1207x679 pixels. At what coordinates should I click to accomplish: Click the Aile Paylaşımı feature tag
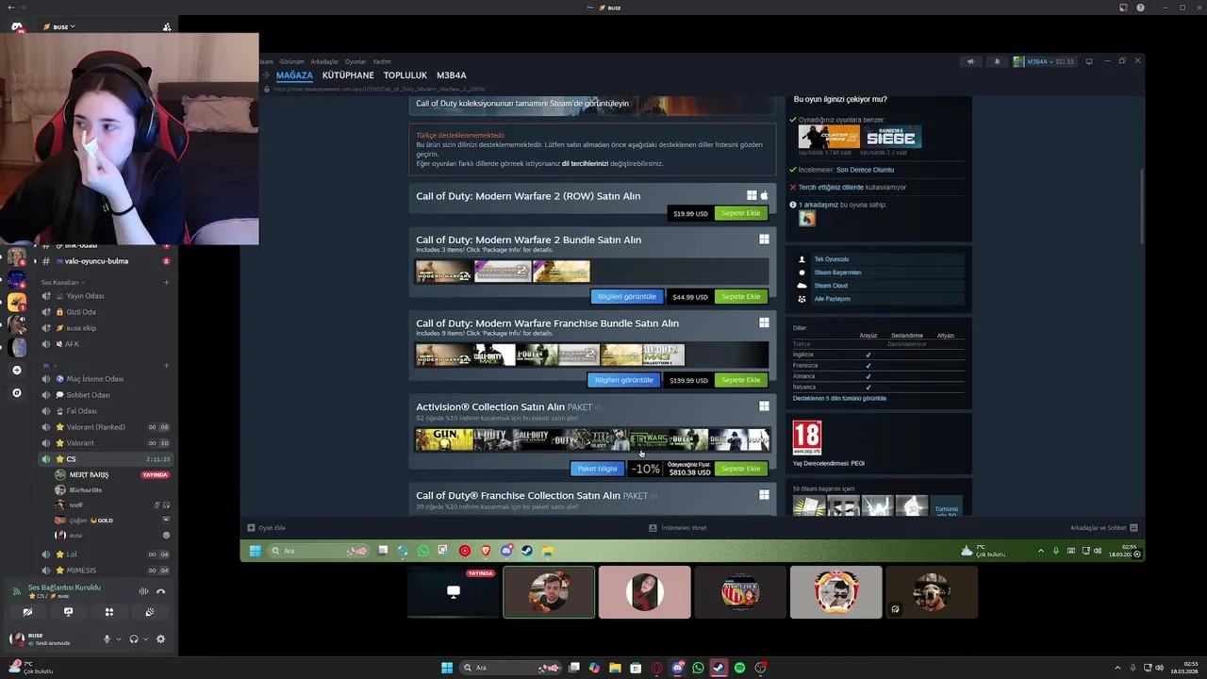879,299
